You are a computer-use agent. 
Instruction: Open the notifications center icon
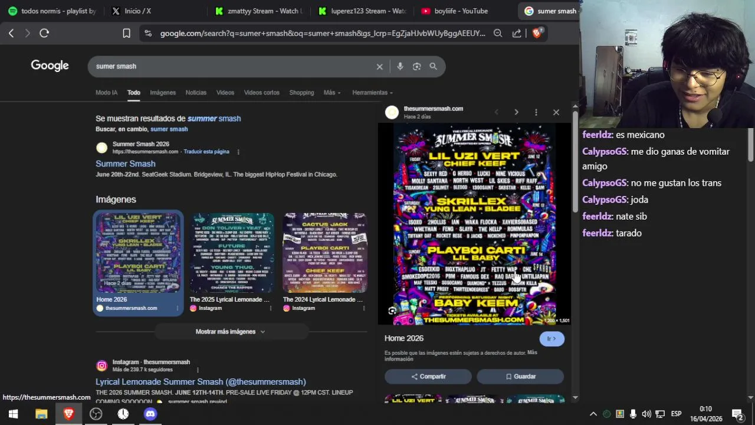click(x=737, y=414)
